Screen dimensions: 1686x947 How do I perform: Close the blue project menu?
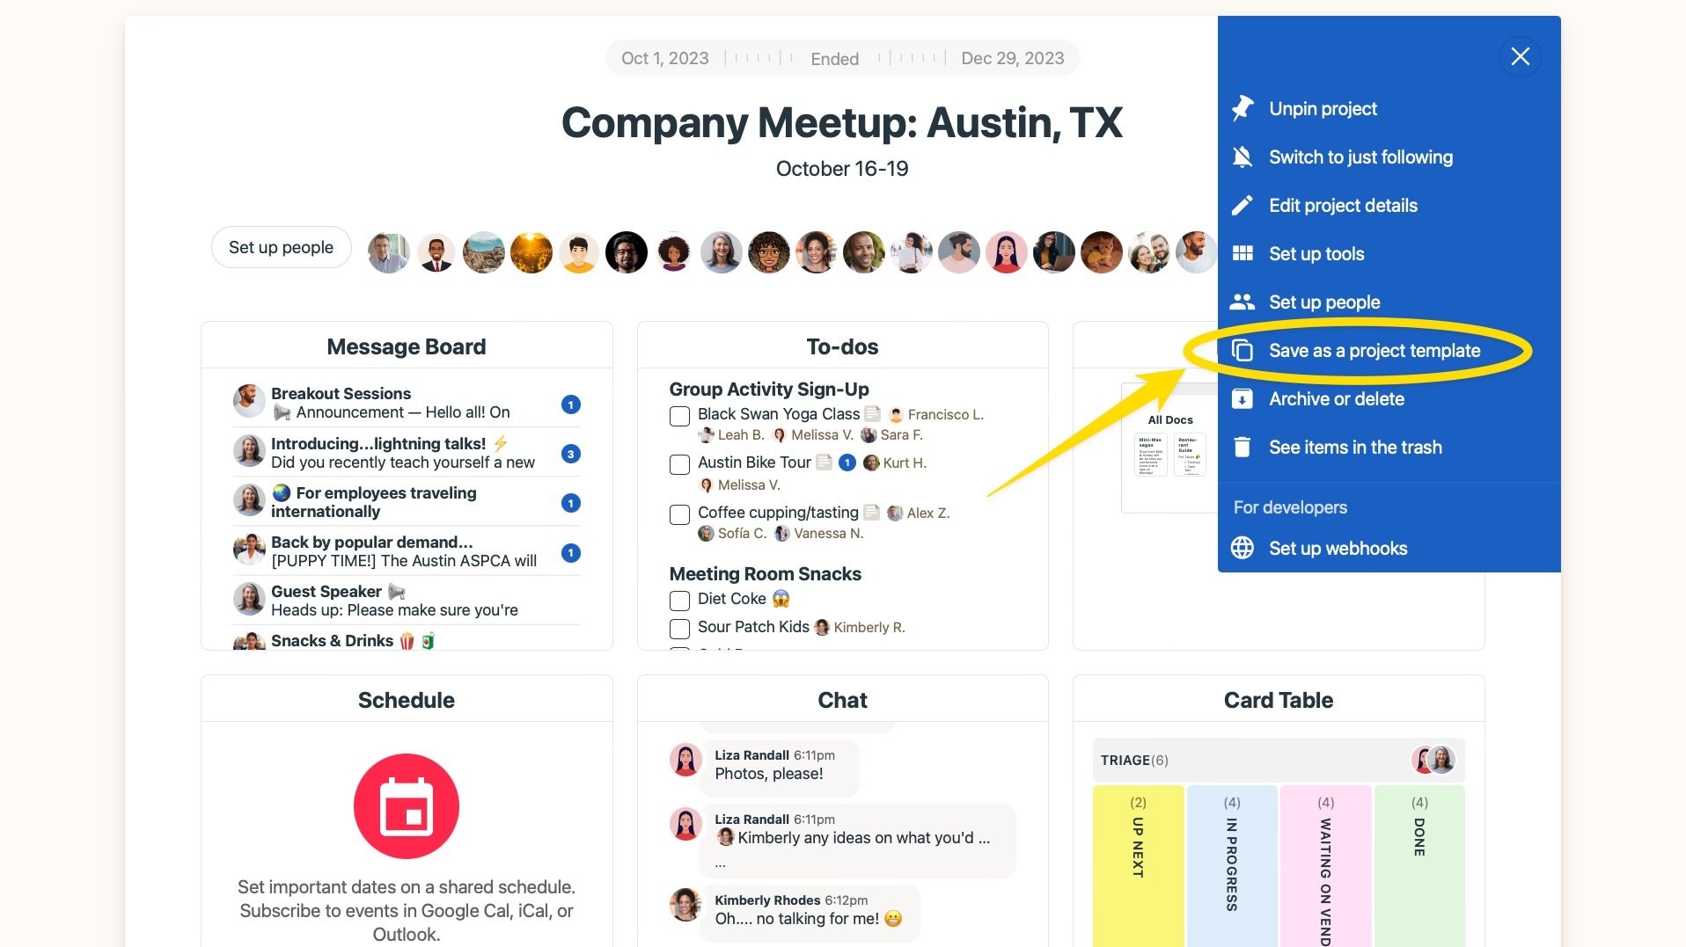(1520, 56)
